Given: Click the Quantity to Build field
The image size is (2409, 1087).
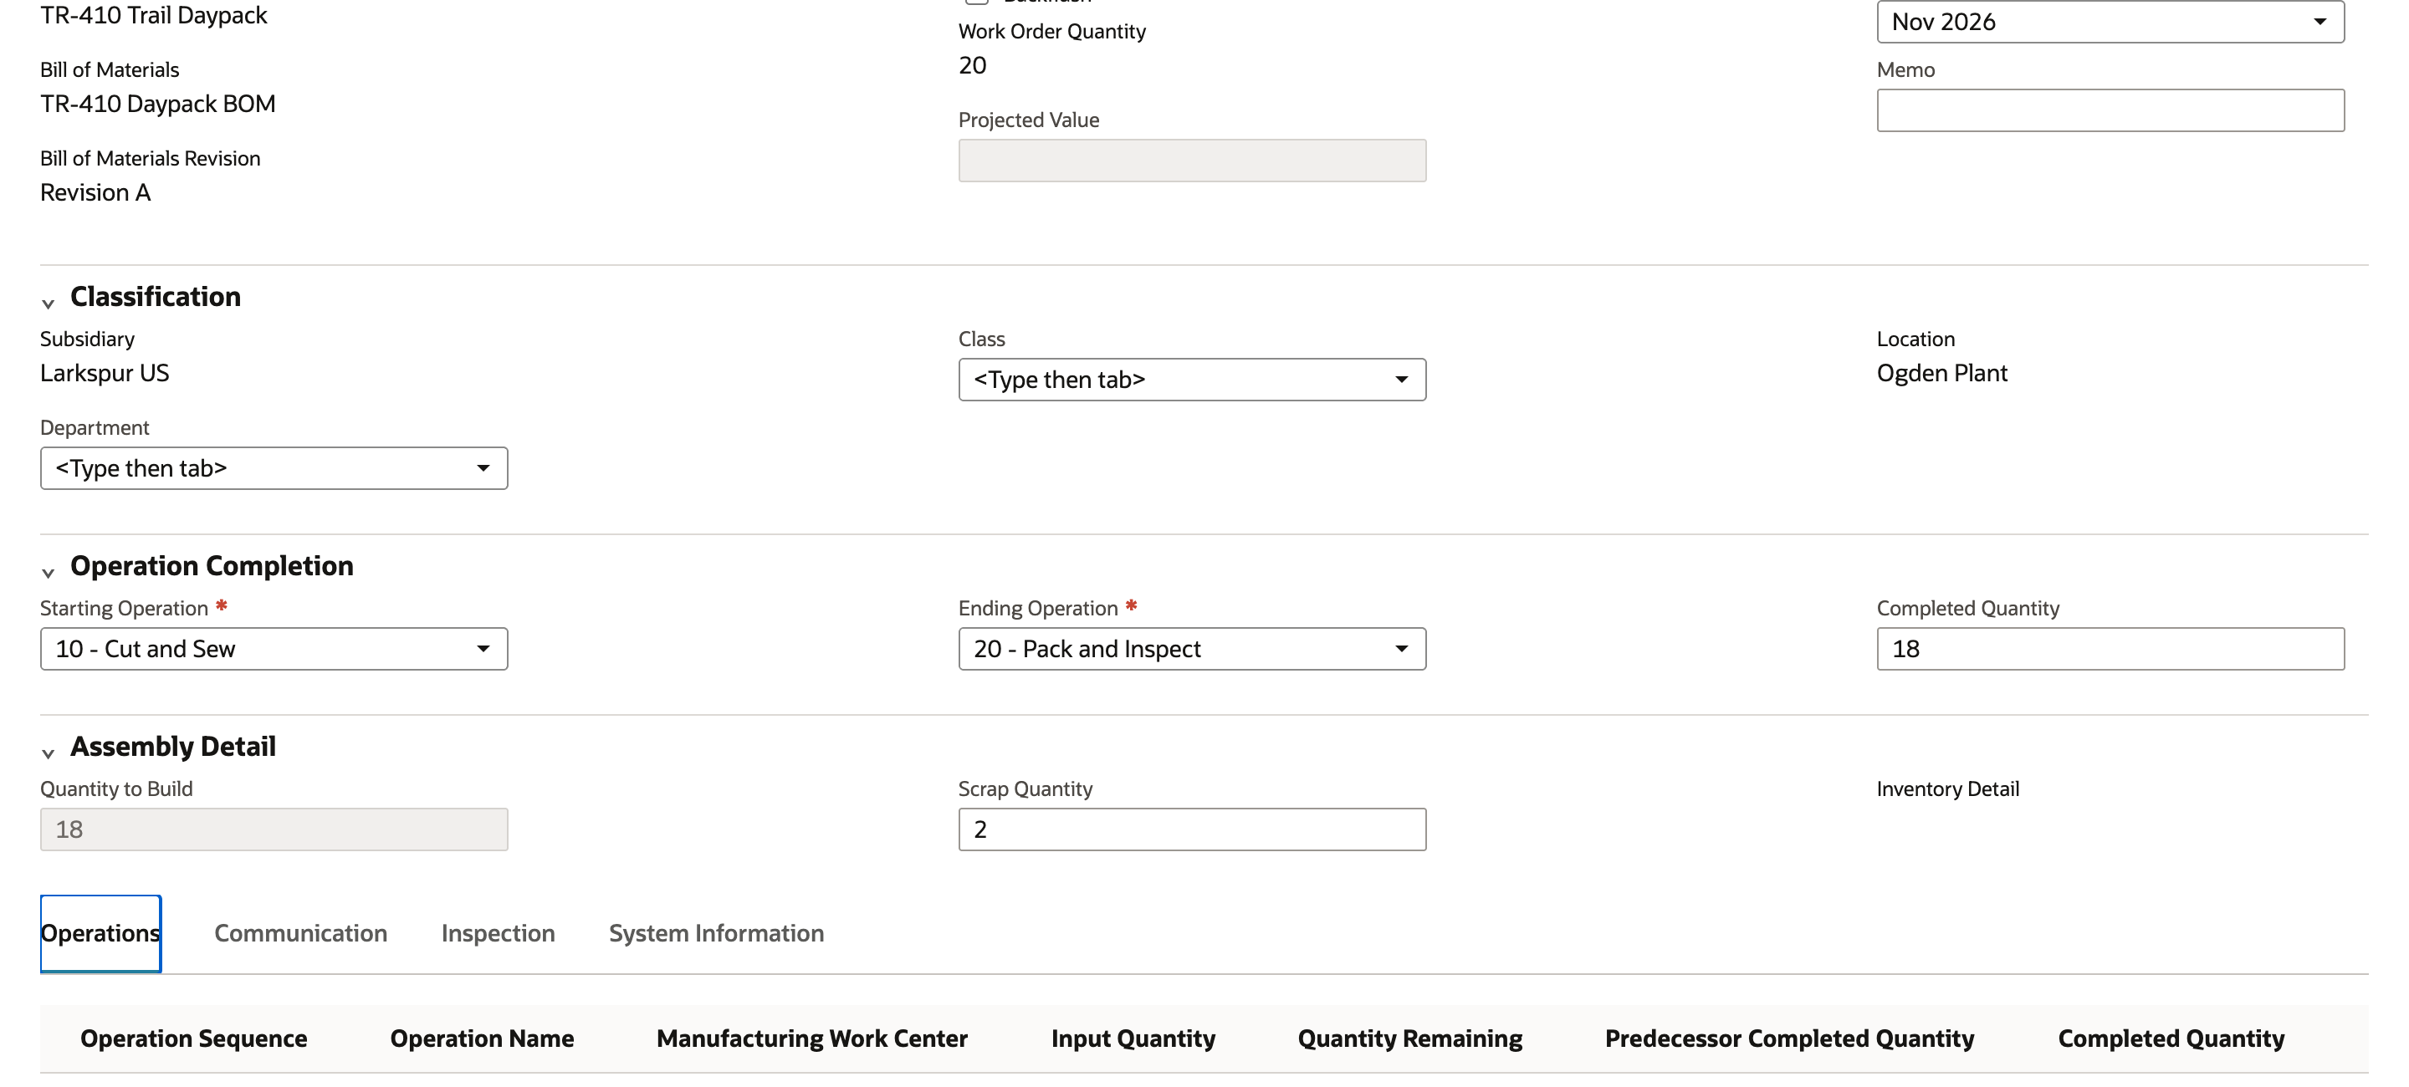Looking at the screenshot, I should [x=274, y=829].
